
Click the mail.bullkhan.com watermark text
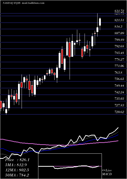click(33, 3)
